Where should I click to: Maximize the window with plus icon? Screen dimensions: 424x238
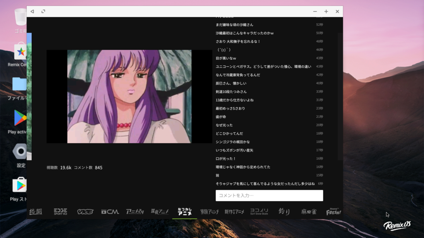(x=326, y=12)
